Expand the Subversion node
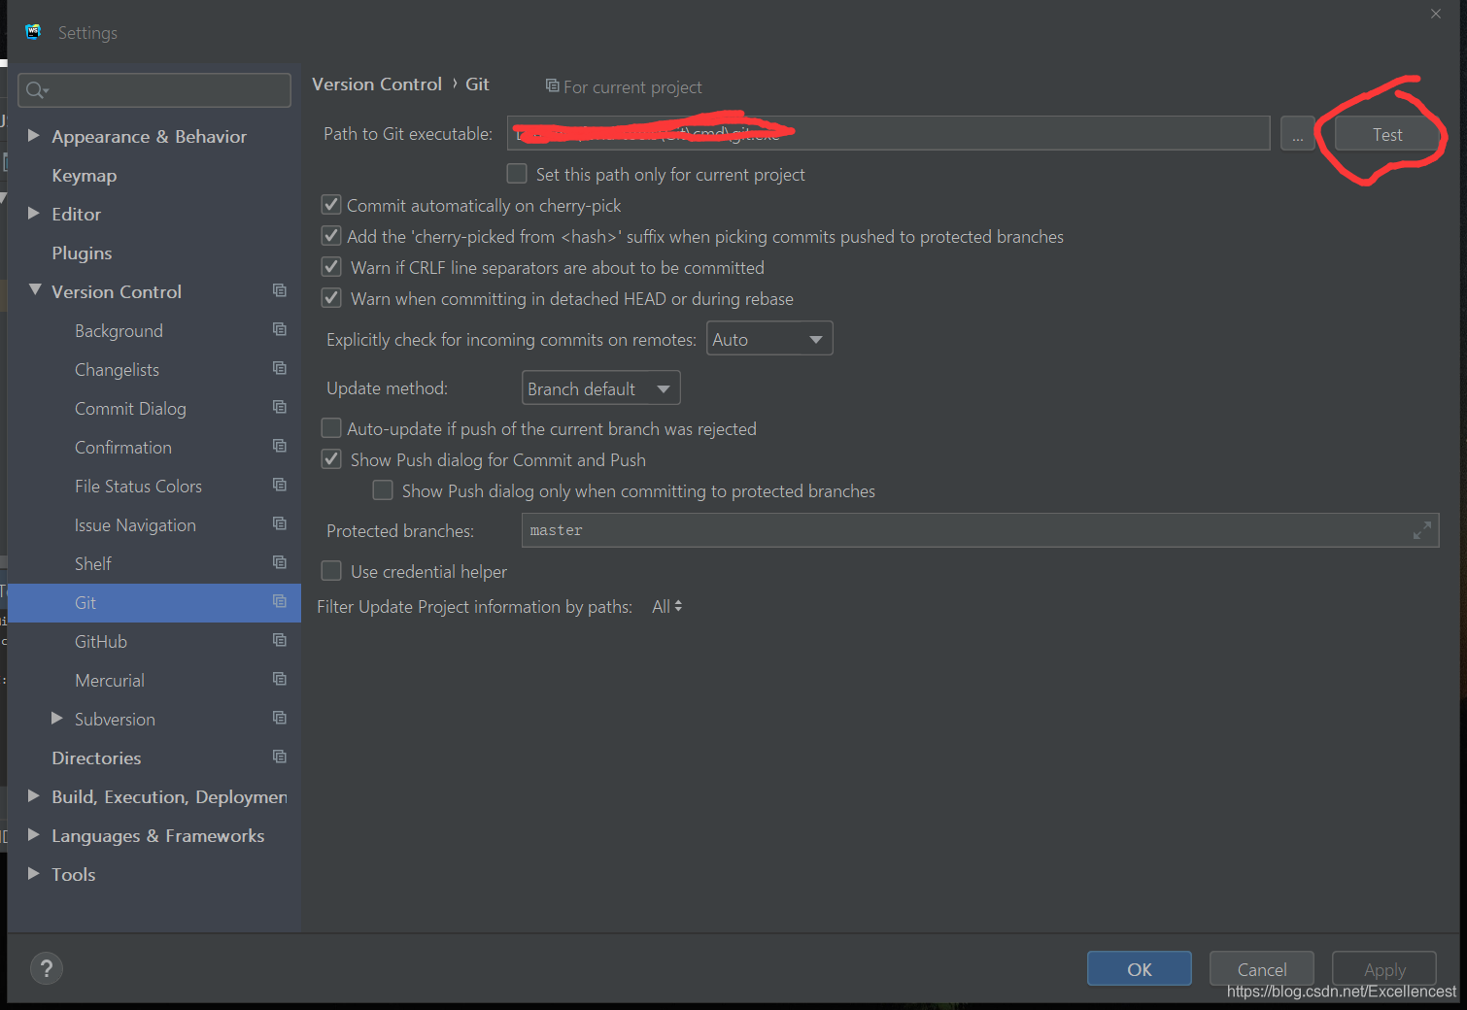This screenshot has width=1467, height=1010. 56,718
